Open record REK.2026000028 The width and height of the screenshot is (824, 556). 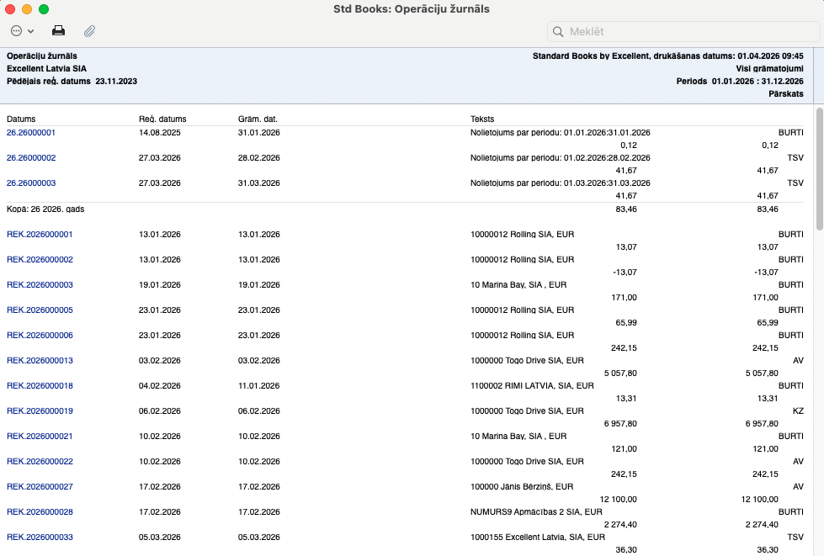40,512
